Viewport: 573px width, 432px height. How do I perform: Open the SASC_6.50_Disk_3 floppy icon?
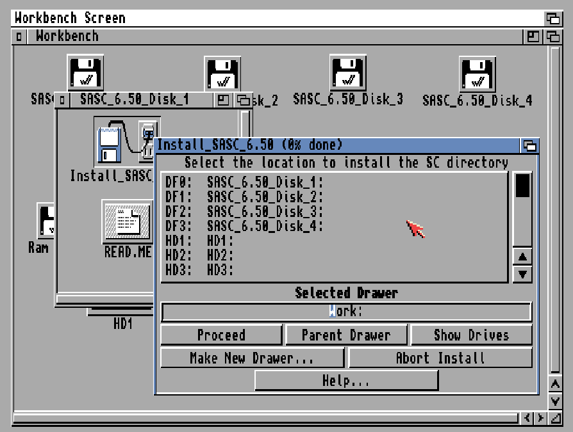coord(347,73)
